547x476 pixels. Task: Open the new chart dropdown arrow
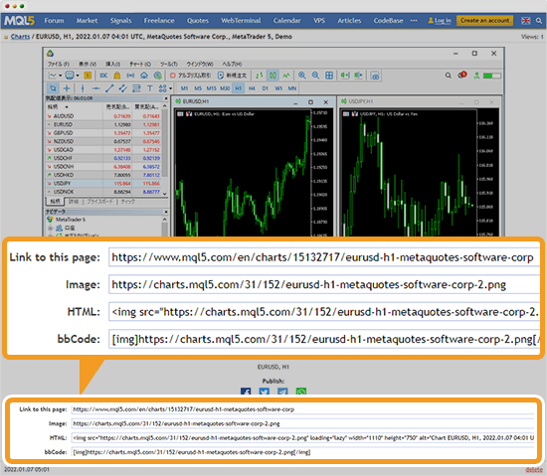tap(61, 76)
